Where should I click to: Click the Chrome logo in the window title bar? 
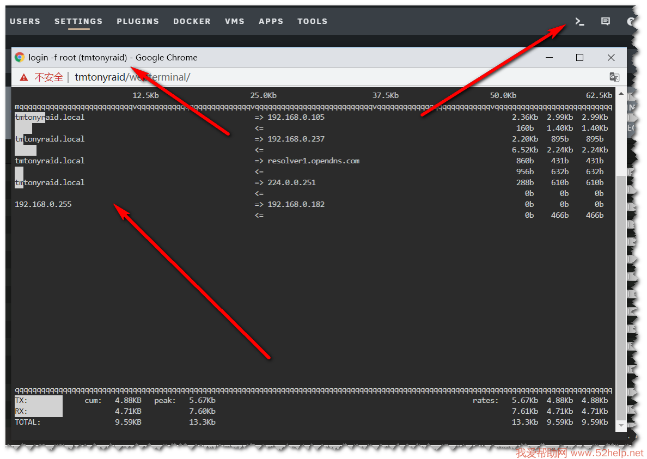point(20,57)
